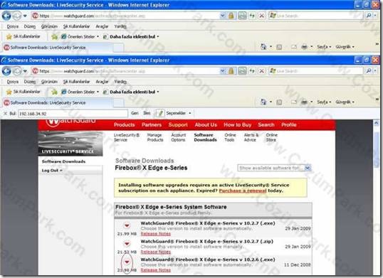Click Live Search box in front window
Image resolution: width=383 pixels, height=278 pixels.
click(317, 71)
